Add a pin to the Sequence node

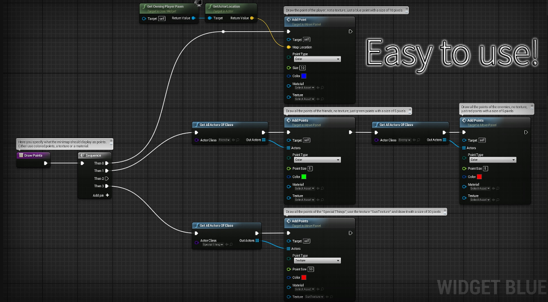coord(101,196)
